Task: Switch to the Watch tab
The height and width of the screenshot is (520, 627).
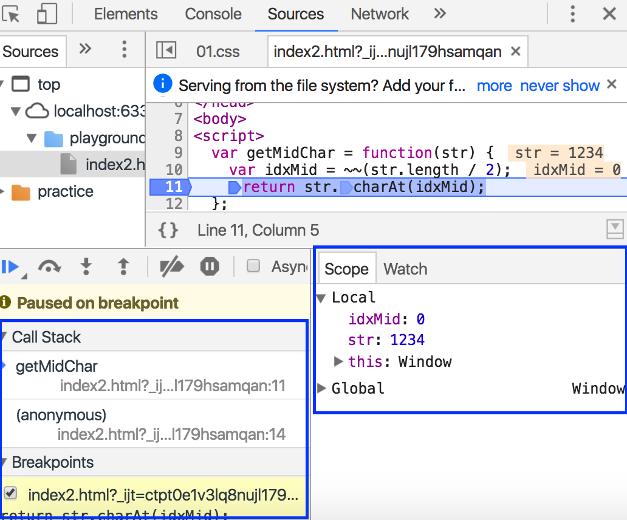Action: coord(405,269)
